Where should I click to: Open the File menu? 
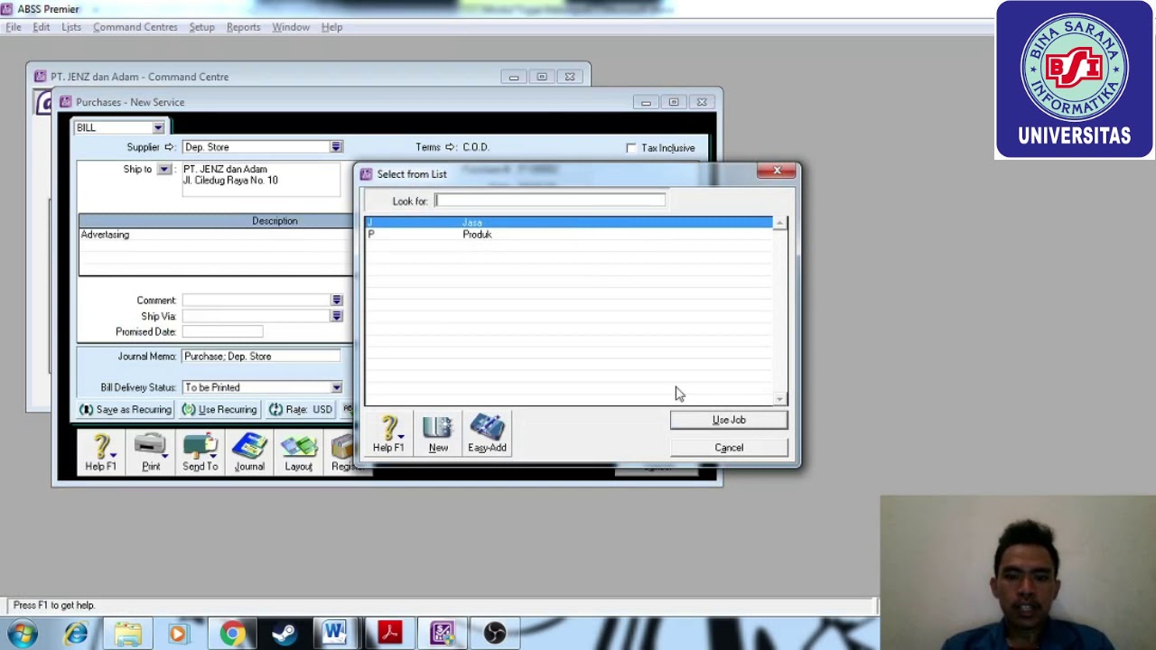14,27
